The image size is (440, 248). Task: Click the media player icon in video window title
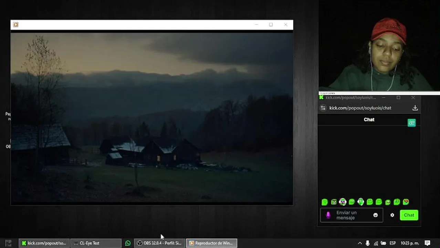pos(16,24)
